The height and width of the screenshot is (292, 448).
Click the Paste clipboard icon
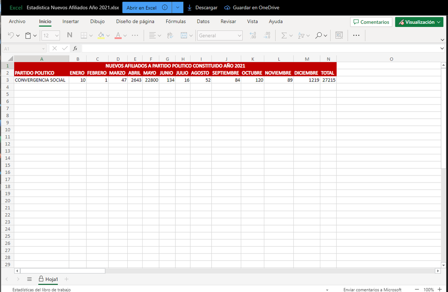pos(28,35)
